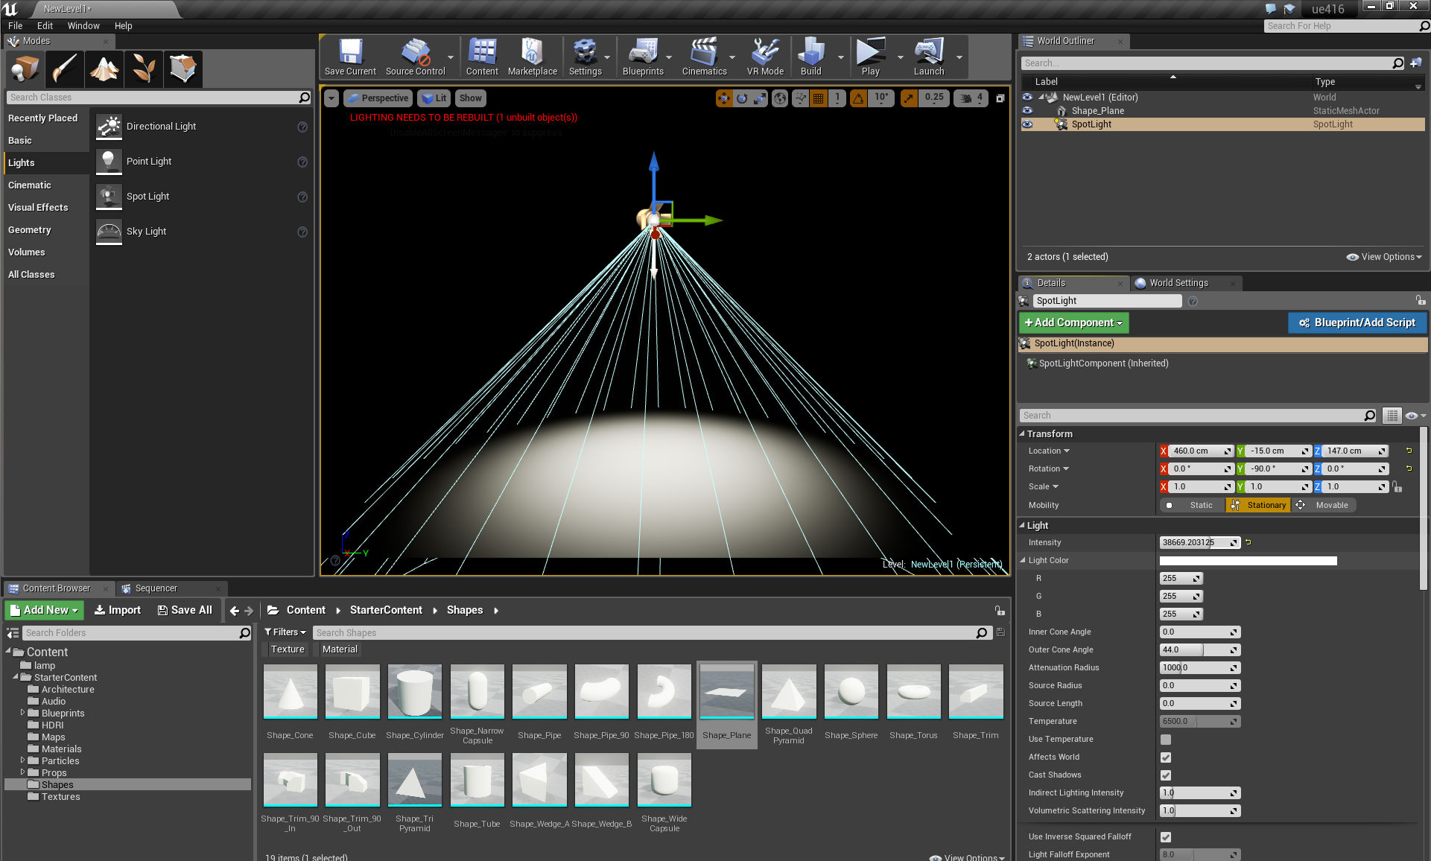Click the Save Current toolbar icon
This screenshot has height=861, width=1431.
(350, 57)
